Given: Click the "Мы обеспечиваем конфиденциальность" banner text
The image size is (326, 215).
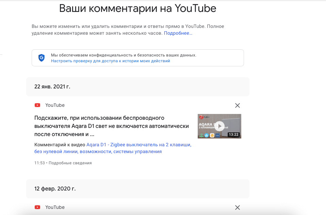Looking at the screenshot, I should click(x=124, y=55).
